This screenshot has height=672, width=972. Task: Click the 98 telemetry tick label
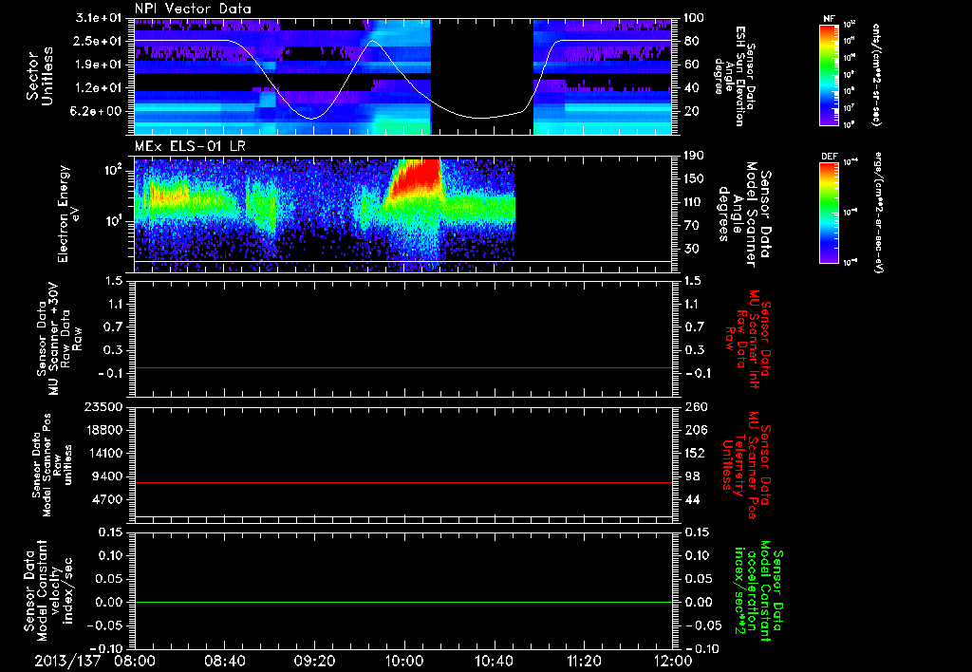pos(692,476)
